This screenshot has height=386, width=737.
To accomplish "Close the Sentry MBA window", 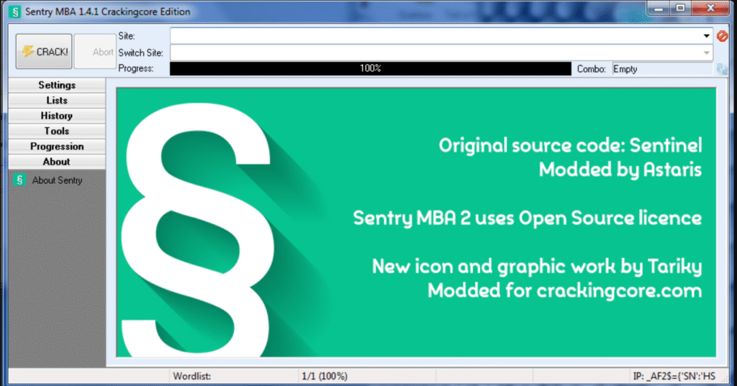I will (710, 9).
